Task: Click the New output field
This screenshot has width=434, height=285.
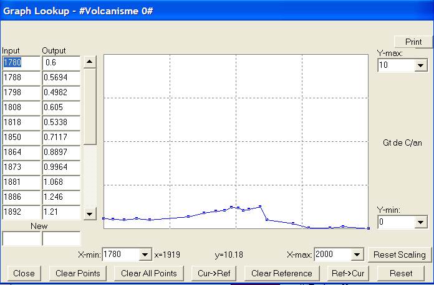Action: click(60, 238)
